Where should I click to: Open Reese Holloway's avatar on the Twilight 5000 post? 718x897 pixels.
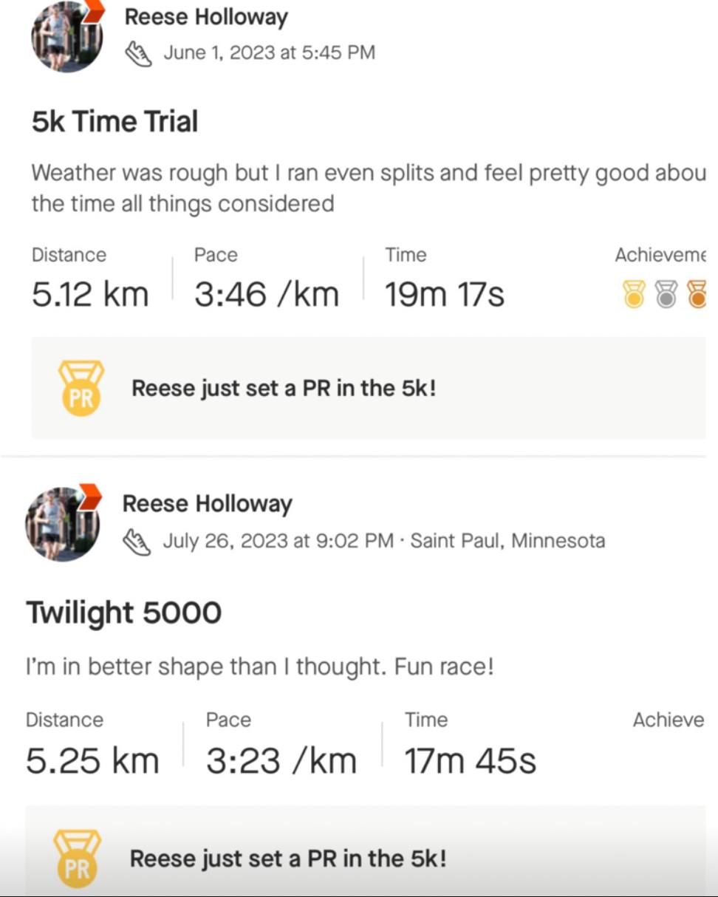click(62, 523)
